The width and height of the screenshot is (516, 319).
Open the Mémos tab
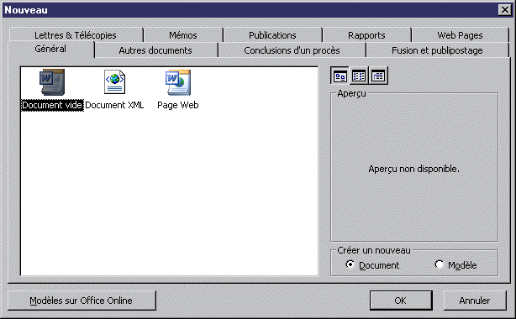pos(183,35)
